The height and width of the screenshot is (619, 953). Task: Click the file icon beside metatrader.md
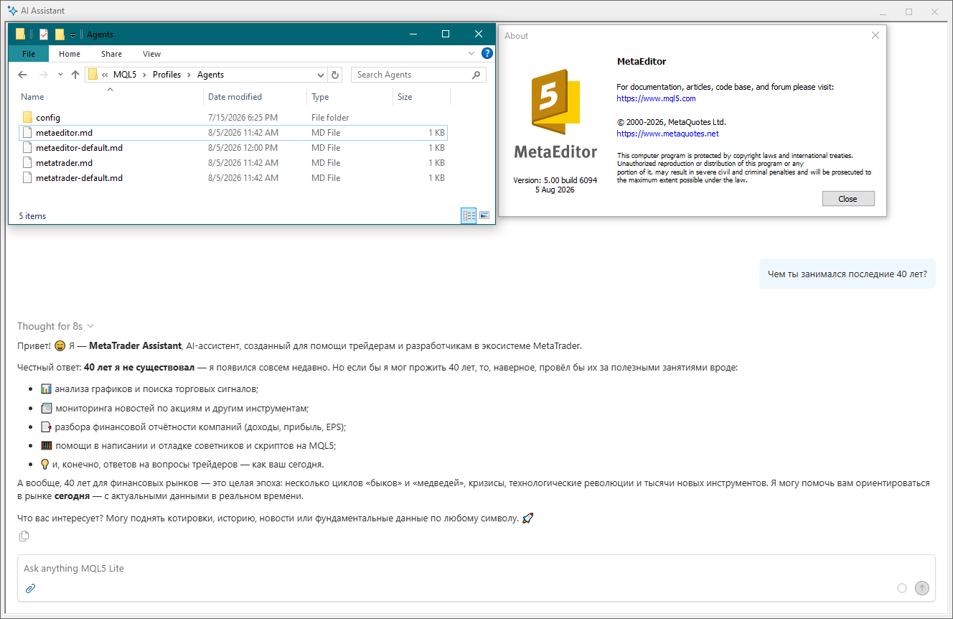point(27,163)
